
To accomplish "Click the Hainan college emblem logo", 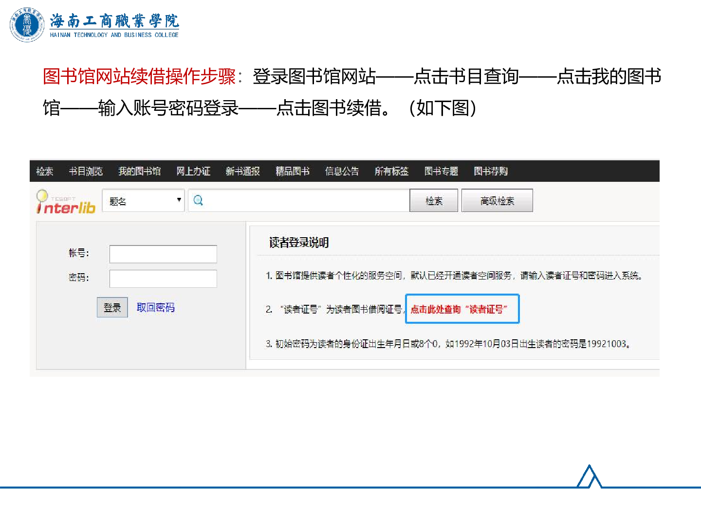I will coord(27,25).
